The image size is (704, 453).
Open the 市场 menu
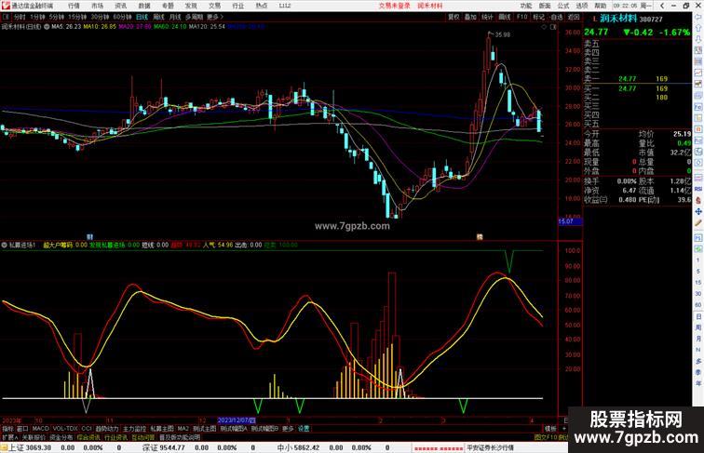[97, 6]
